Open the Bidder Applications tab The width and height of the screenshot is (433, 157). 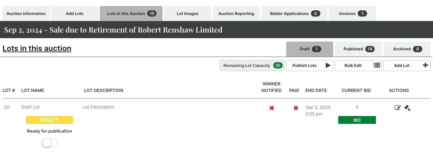[x=294, y=14]
